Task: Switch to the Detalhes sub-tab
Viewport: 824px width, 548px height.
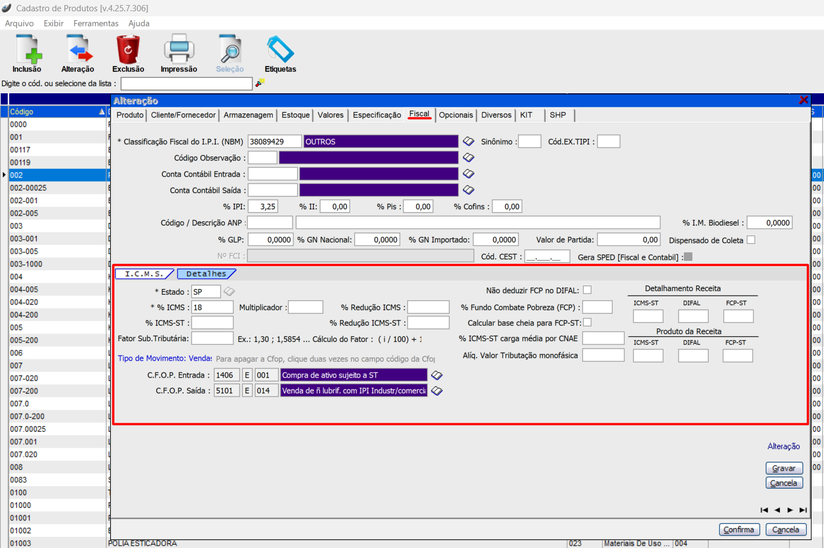Action: (x=206, y=274)
